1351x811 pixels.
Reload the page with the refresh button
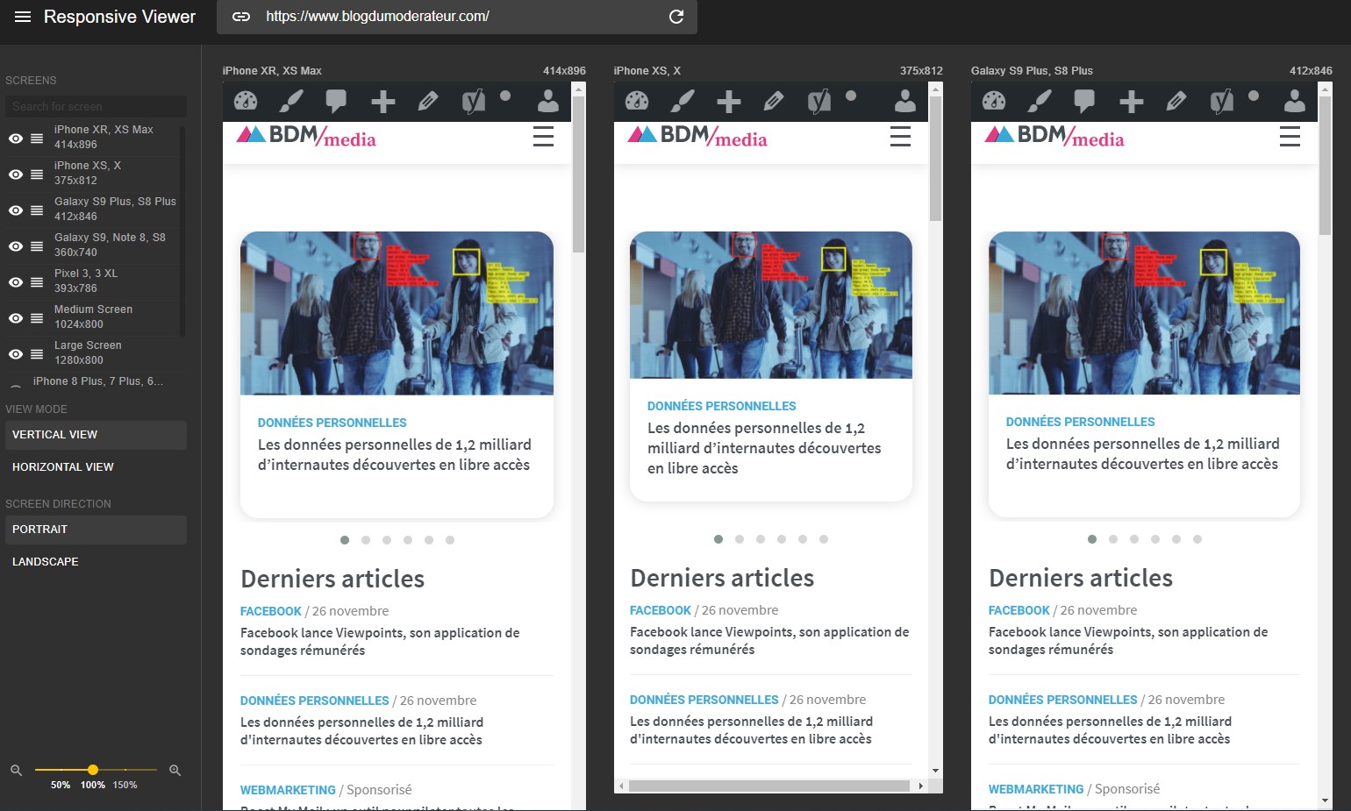pos(675,17)
